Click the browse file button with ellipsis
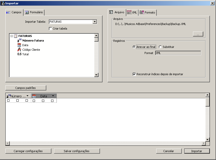The height and width of the screenshot is (160, 216). [x=198, y=34]
